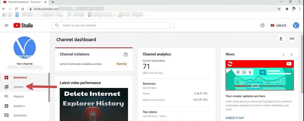Screen dimensions: 304x121
Task: Open a new browser tab with plus
Action: (53, 2)
